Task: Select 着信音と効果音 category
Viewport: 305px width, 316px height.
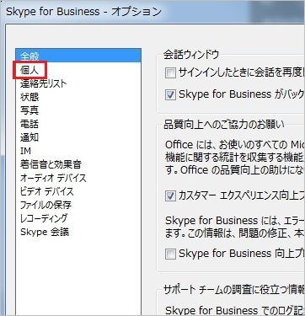Action: 51,164
